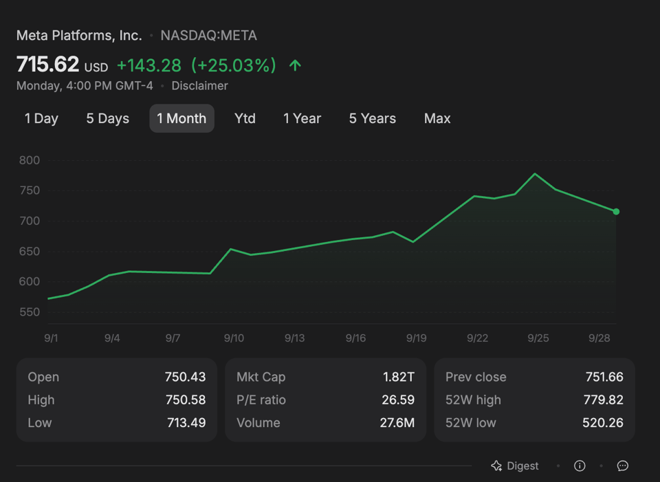The height and width of the screenshot is (482, 660).
Task: Click the info circle icon
Action: (x=580, y=465)
